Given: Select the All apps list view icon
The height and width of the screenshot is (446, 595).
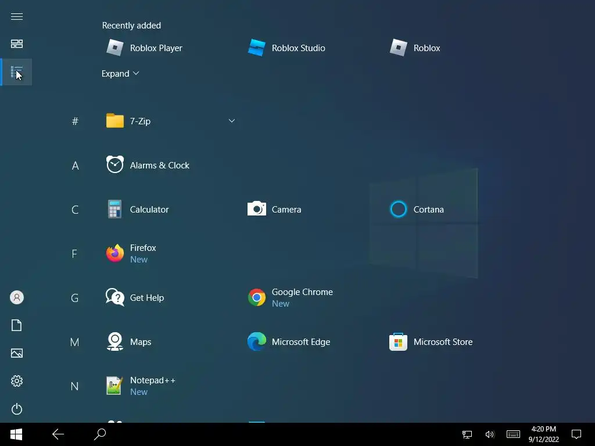Looking at the screenshot, I should [x=17, y=72].
